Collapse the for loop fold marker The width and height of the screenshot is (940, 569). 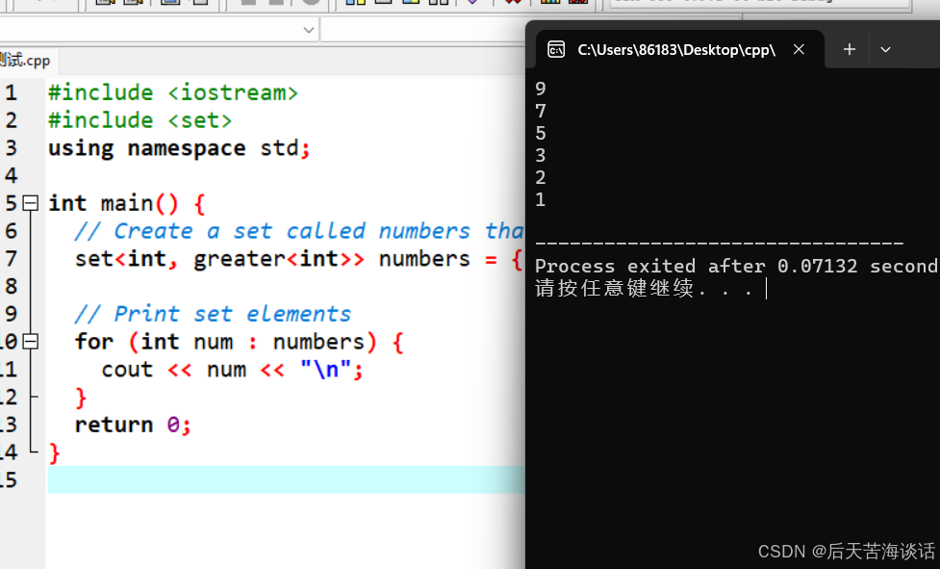pyautogui.click(x=31, y=341)
